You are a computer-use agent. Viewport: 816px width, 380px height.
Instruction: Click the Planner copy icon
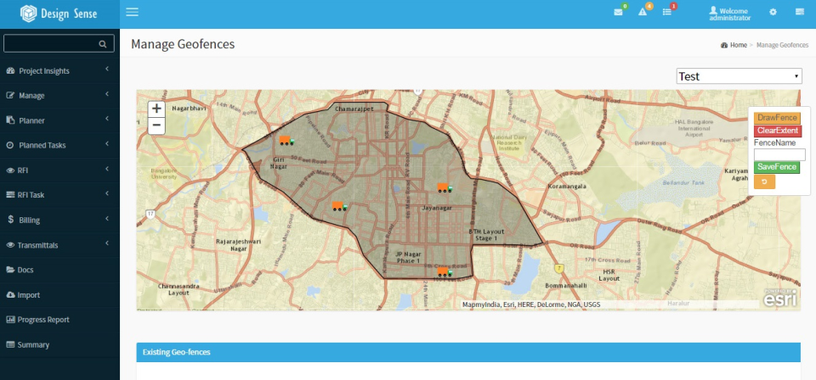[10, 120]
